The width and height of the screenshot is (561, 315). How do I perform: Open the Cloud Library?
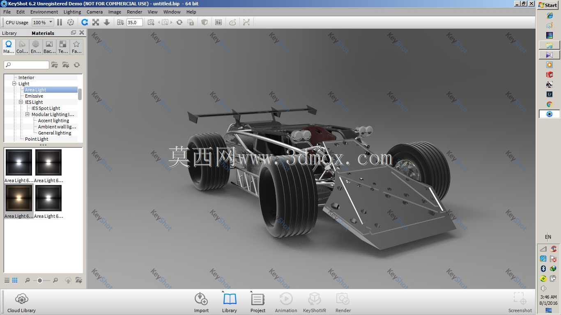pyautogui.click(x=21, y=303)
